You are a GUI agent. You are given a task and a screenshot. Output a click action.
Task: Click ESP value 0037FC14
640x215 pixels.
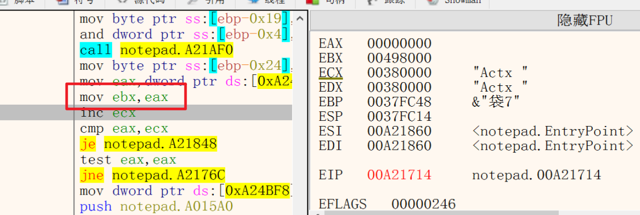[x=399, y=116]
